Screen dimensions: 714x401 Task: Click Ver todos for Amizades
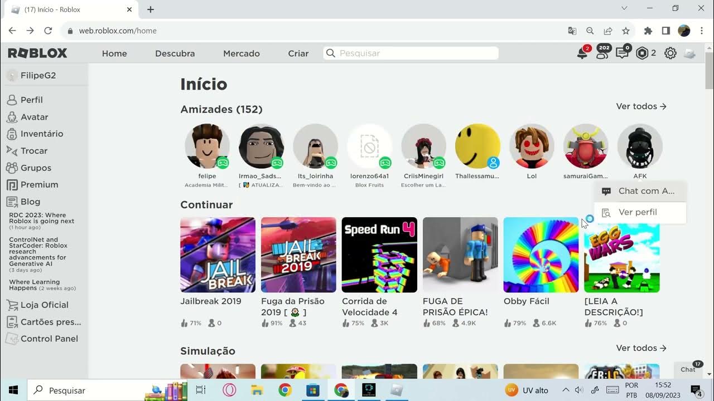tap(641, 106)
